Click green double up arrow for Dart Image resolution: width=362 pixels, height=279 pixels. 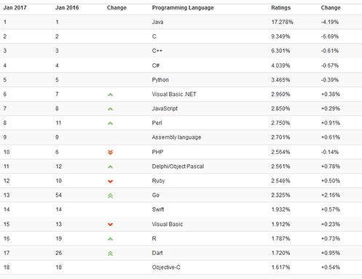(x=110, y=254)
